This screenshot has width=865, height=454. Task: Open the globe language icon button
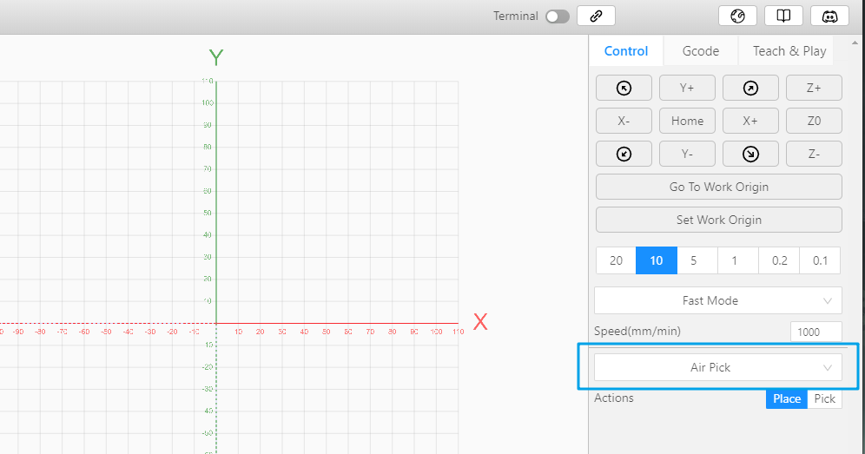(x=737, y=16)
